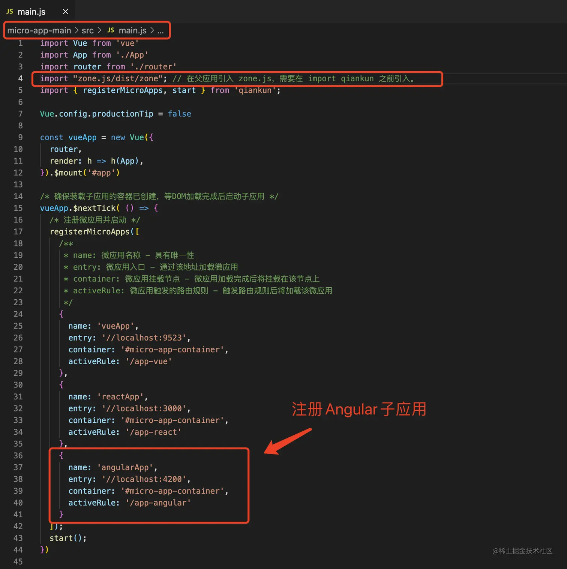Click registerMicroApps in the line 5 import
The width and height of the screenshot is (567, 569).
pyautogui.click(x=123, y=90)
